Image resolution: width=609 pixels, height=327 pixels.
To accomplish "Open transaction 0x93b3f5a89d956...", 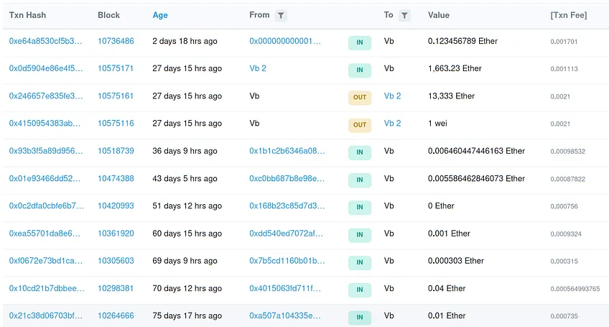I will tap(46, 151).
